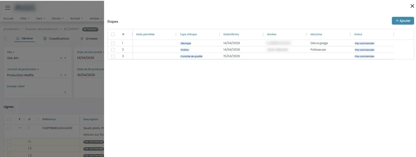Click the filter triangle in Lignes header
416x157 pixels.
pyautogui.click(x=19, y=119)
